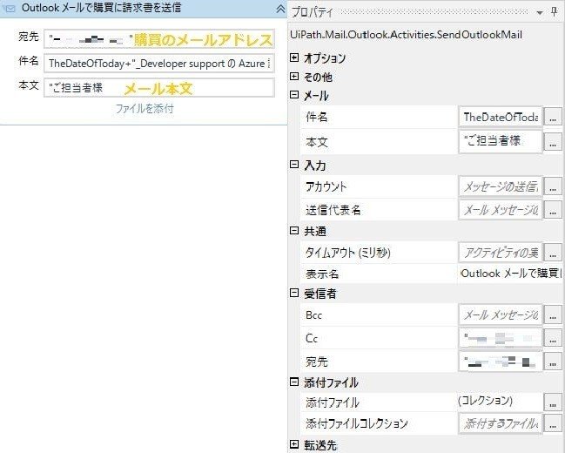The width and height of the screenshot is (565, 453).
Task: Select the Cc property label
Action: click(x=312, y=338)
